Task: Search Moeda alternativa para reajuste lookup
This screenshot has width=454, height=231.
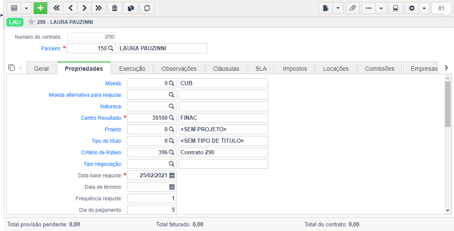Action: (171, 95)
